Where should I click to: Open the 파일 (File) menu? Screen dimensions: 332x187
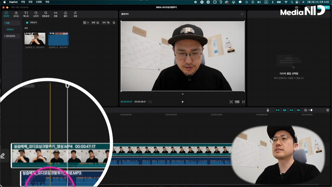[23, 2]
